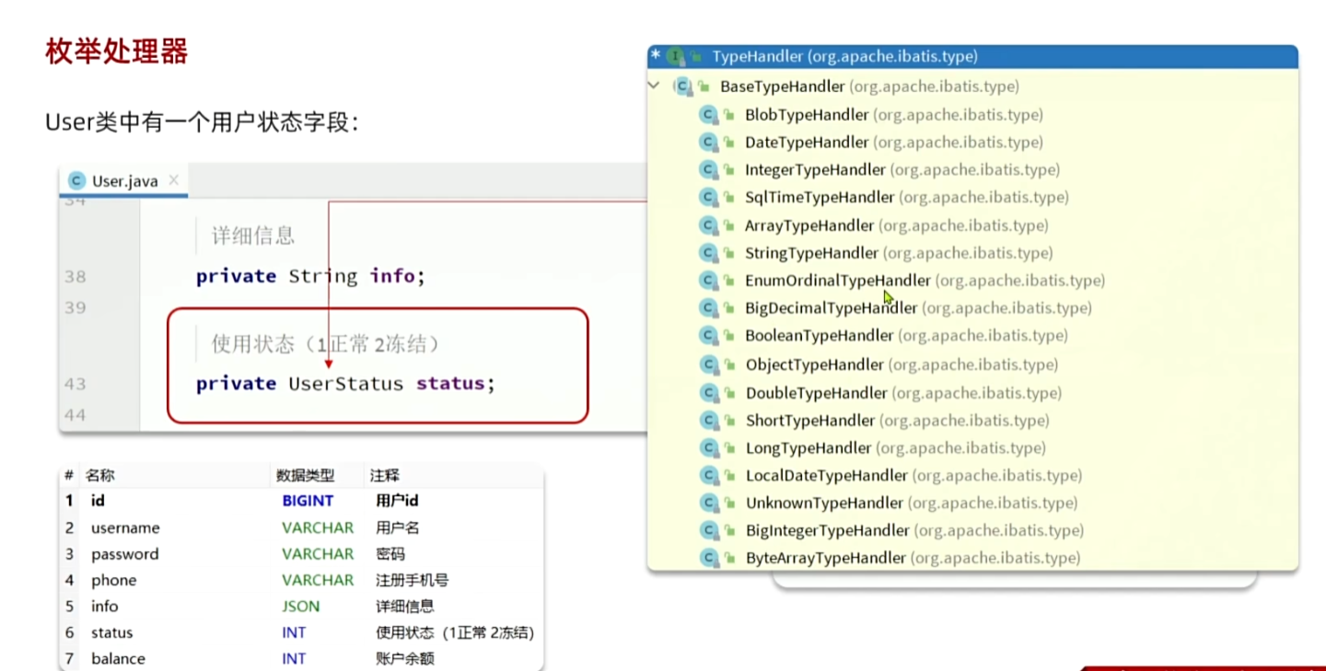Collapse the BaseTypeHandler tree node
1326x671 pixels.
coord(654,87)
